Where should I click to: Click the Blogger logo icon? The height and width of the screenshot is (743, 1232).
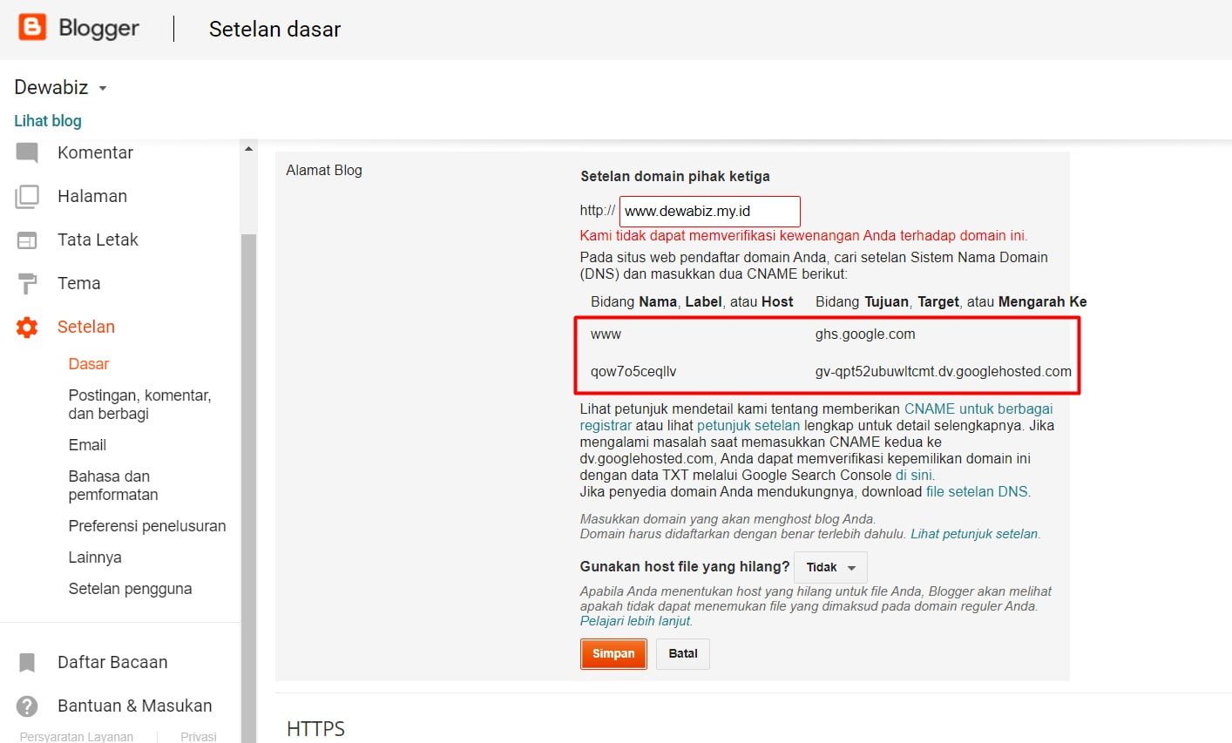pyautogui.click(x=32, y=28)
